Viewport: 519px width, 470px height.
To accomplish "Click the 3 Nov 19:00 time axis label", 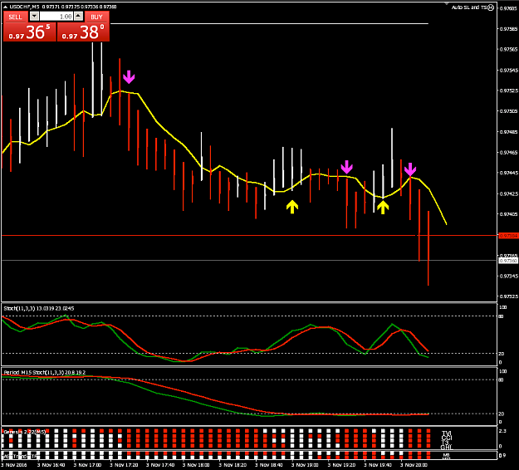I will click(x=305, y=465).
